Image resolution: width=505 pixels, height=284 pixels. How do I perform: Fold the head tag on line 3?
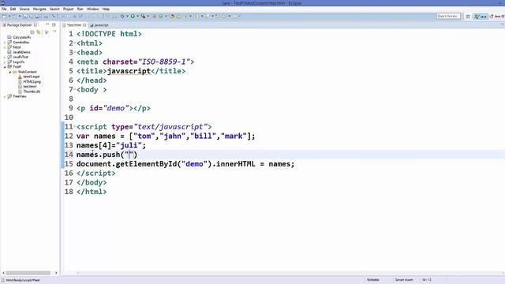coord(75,52)
